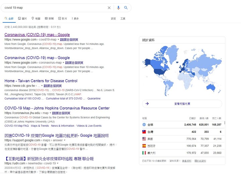Translate the Johns Hopkins result page
Screen dimensions: 241x174
point(61,113)
